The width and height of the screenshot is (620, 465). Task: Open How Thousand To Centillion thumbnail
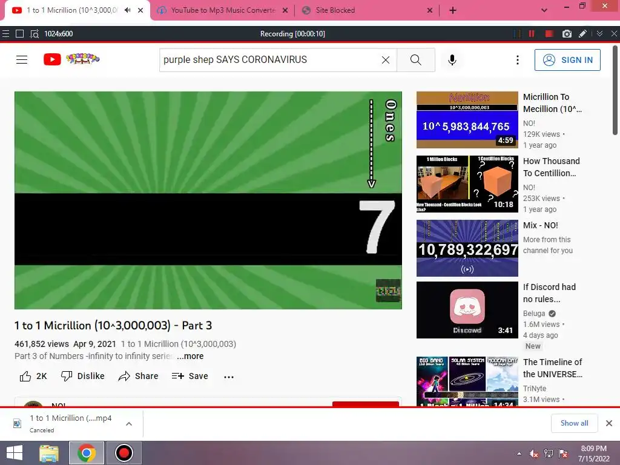(x=467, y=184)
